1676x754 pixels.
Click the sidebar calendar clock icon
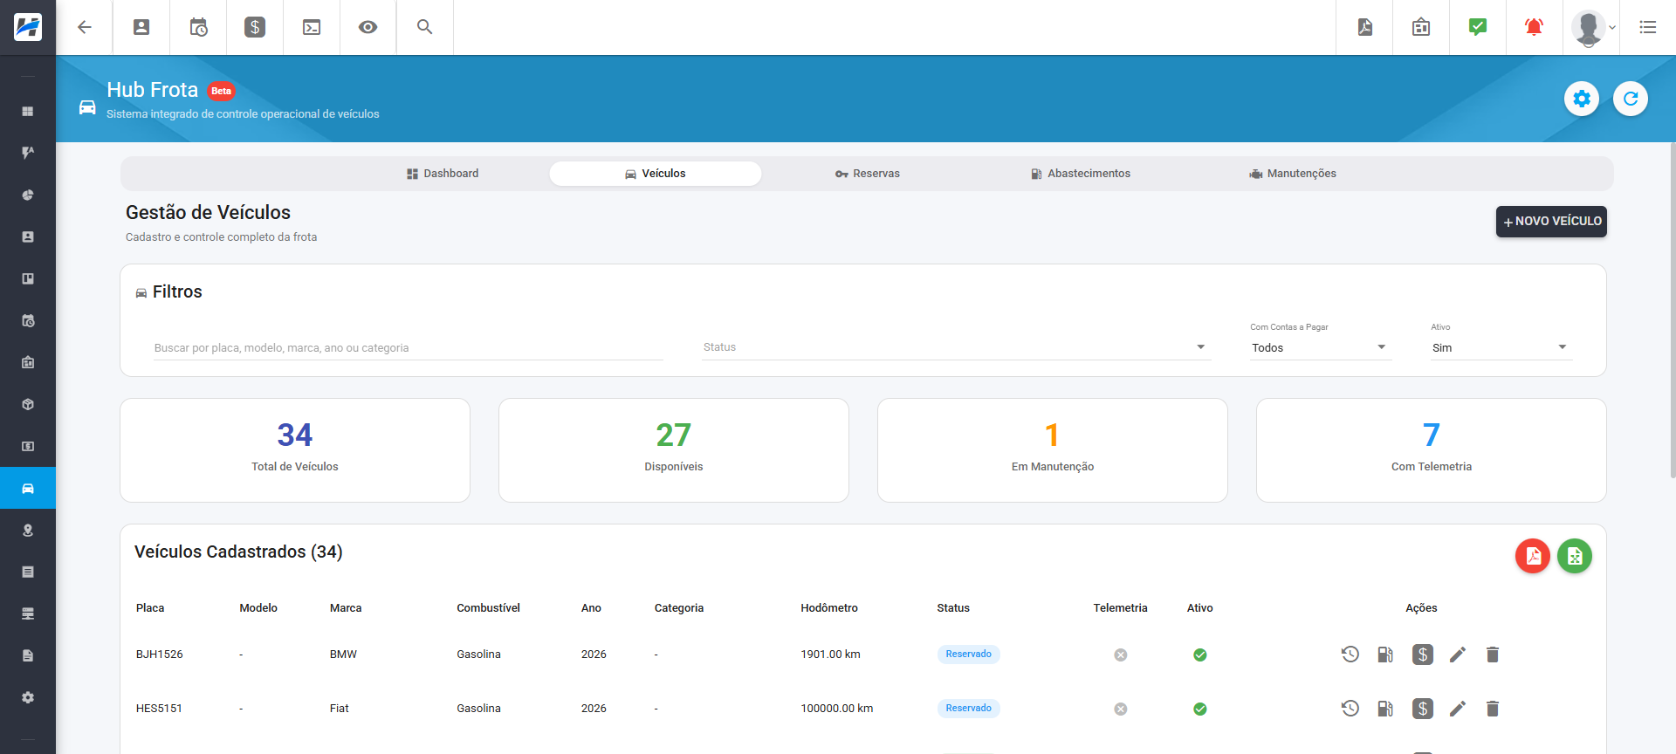pyautogui.click(x=28, y=320)
